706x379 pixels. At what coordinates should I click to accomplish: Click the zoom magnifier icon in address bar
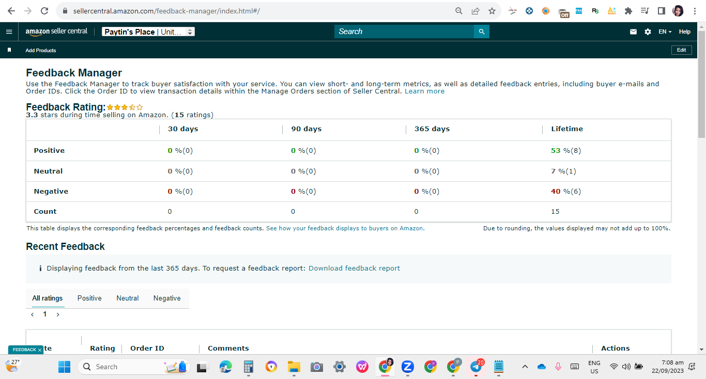[458, 11]
